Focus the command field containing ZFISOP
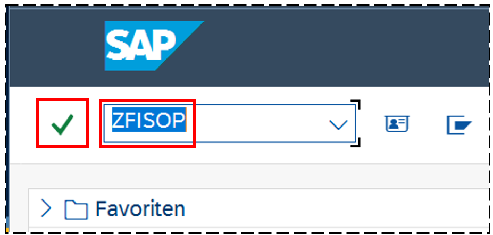 click(230, 123)
